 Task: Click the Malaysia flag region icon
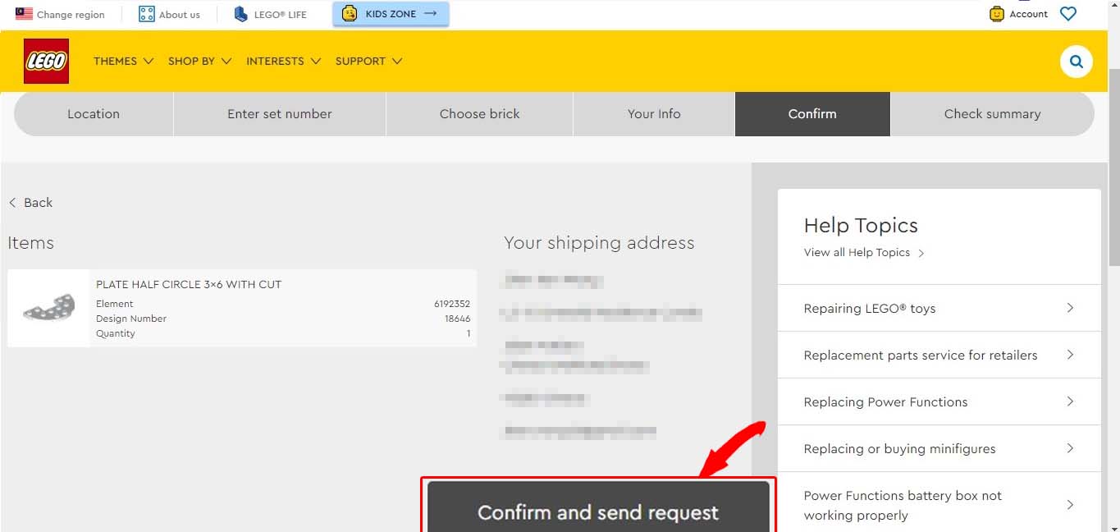(x=24, y=14)
